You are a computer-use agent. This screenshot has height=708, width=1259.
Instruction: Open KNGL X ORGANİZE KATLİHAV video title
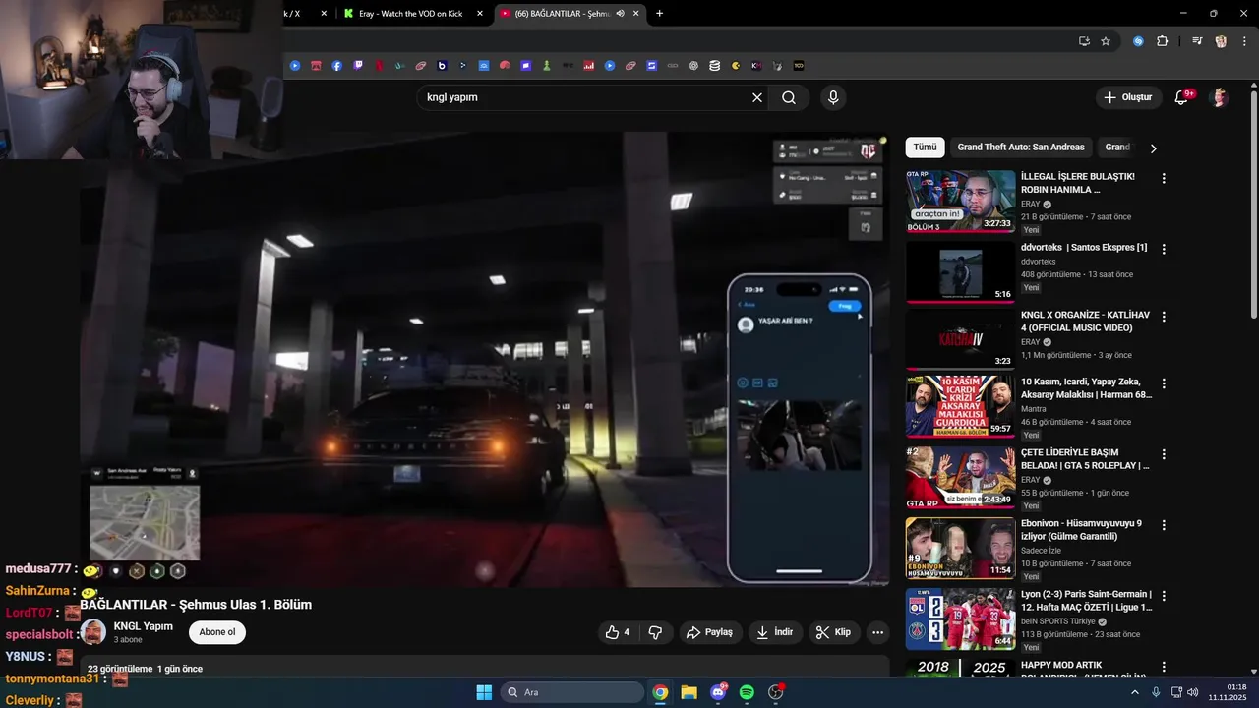(x=1085, y=321)
